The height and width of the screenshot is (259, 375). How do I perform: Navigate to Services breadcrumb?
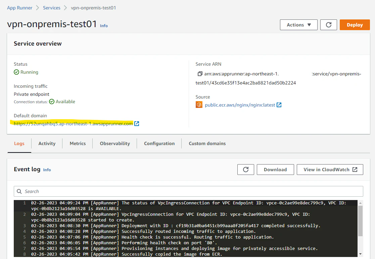[52, 8]
